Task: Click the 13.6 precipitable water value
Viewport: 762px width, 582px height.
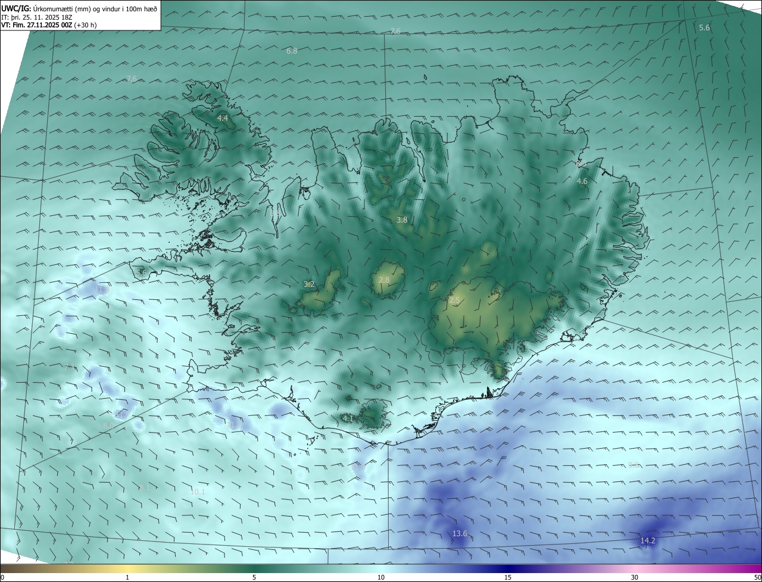Action: pyautogui.click(x=460, y=534)
